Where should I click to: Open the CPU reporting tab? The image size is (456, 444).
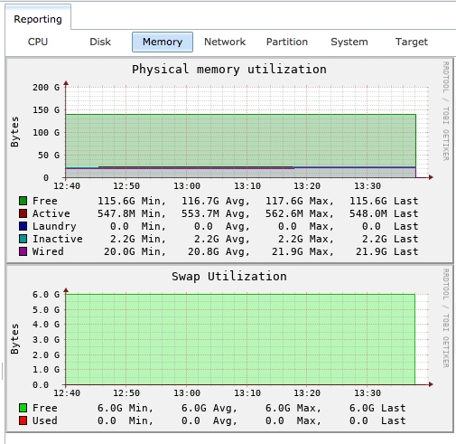[38, 42]
